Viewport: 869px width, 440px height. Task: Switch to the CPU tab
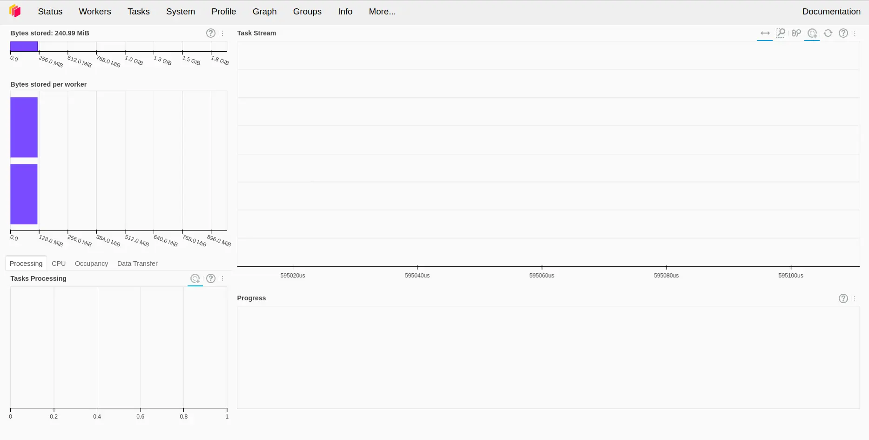pyautogui.click(x=59, y=264)
